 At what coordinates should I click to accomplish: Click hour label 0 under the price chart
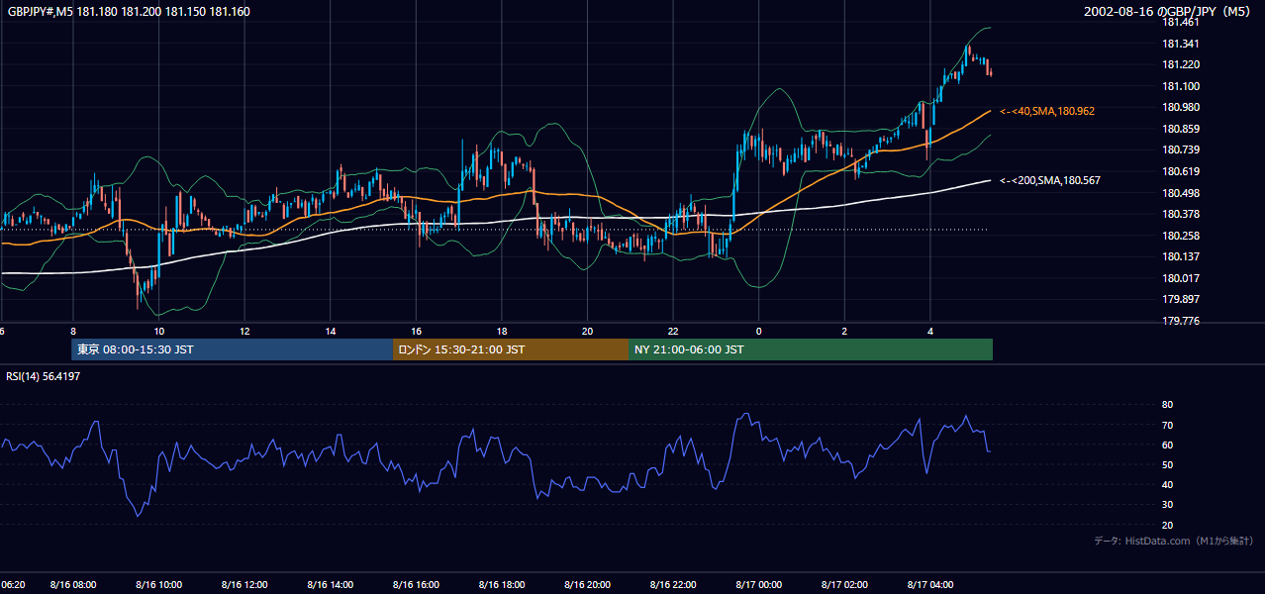point(759,332)
